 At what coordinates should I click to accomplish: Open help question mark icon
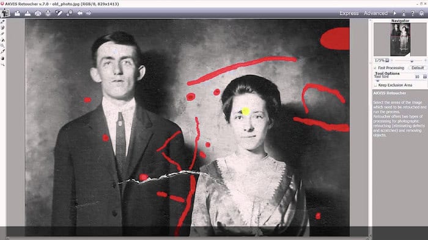point(413,13)
